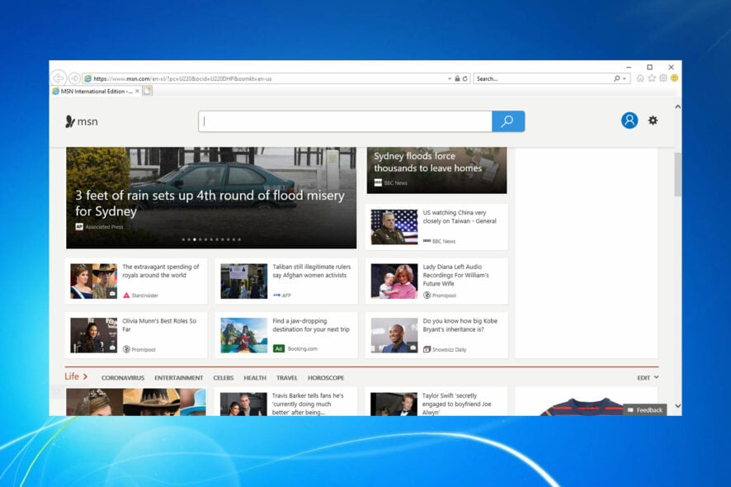Click the refresh icon in address bar
731x487 pixels.
[465, 78]
